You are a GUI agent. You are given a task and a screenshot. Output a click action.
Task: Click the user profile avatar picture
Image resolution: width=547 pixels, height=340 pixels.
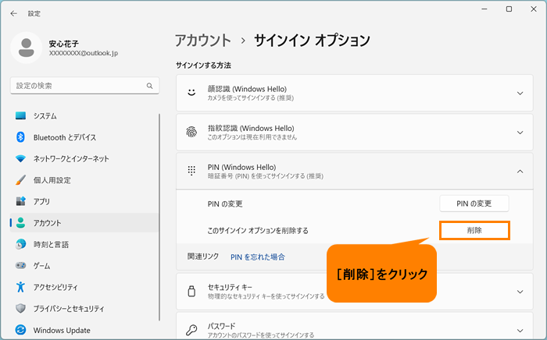click(x=26, y=48)
